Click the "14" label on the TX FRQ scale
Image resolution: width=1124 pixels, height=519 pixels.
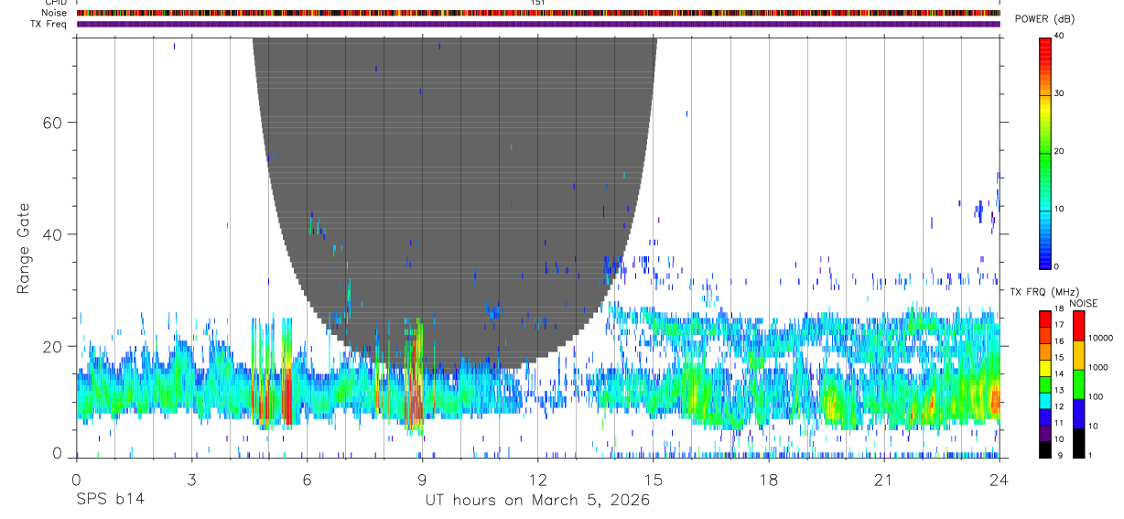[x=1059, y=374]
